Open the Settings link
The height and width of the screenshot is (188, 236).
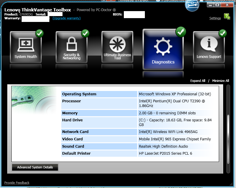pos(215,18)
